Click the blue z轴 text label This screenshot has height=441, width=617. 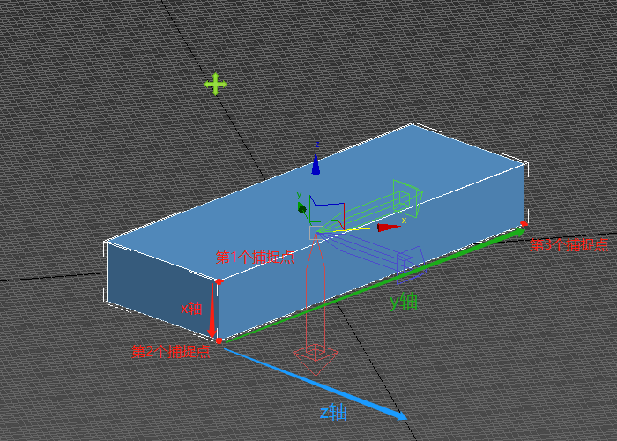(334, 413)
